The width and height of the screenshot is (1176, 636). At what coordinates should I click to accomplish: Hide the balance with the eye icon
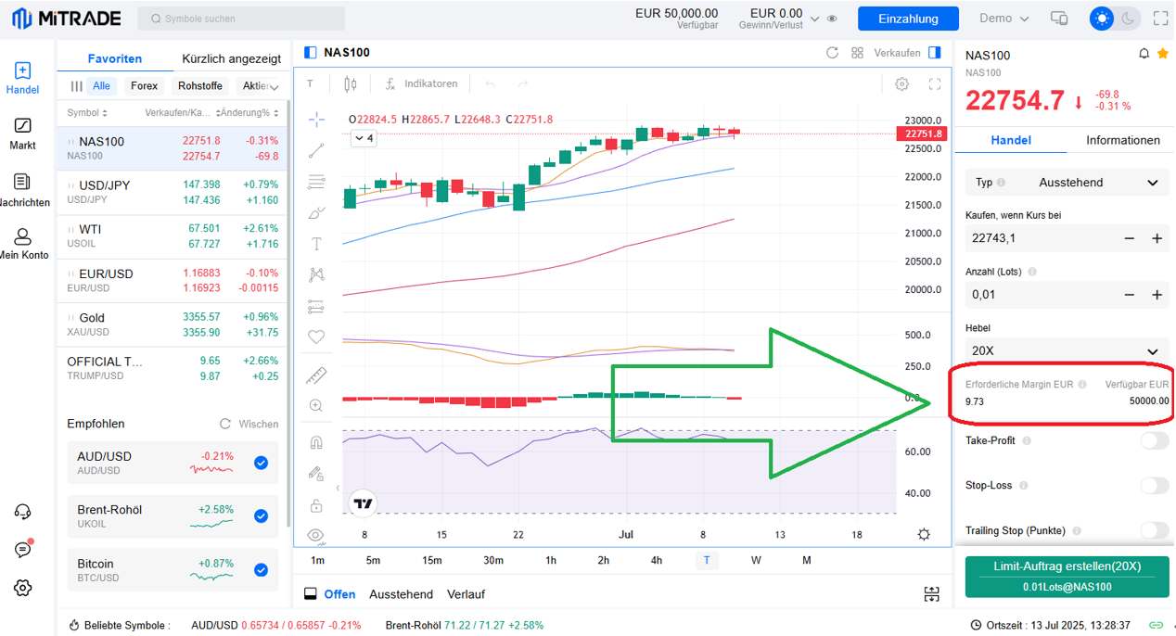(x=832, y=19)
